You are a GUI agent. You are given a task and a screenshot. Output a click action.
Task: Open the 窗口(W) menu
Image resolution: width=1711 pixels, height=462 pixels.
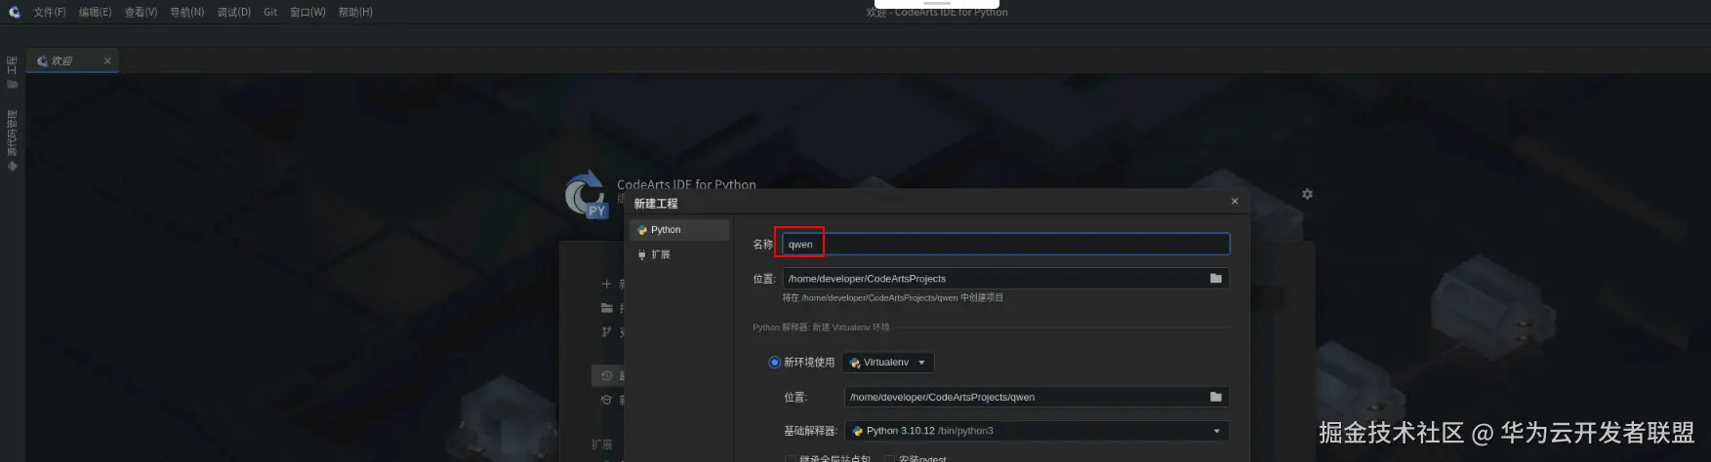point(307,12)
